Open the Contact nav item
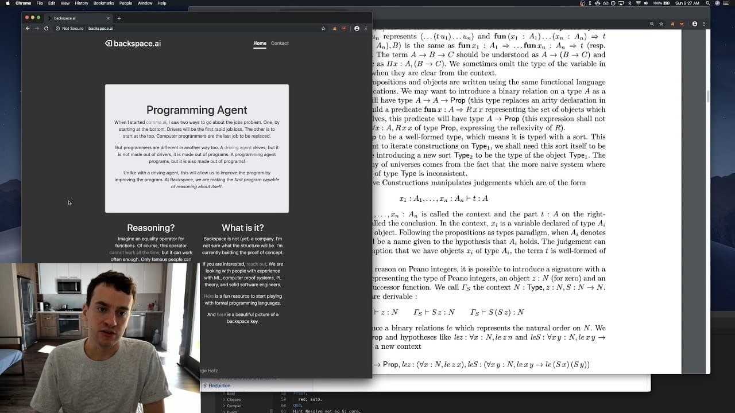The height and width of the screenshot is (413, 735). tap(280, 43)
